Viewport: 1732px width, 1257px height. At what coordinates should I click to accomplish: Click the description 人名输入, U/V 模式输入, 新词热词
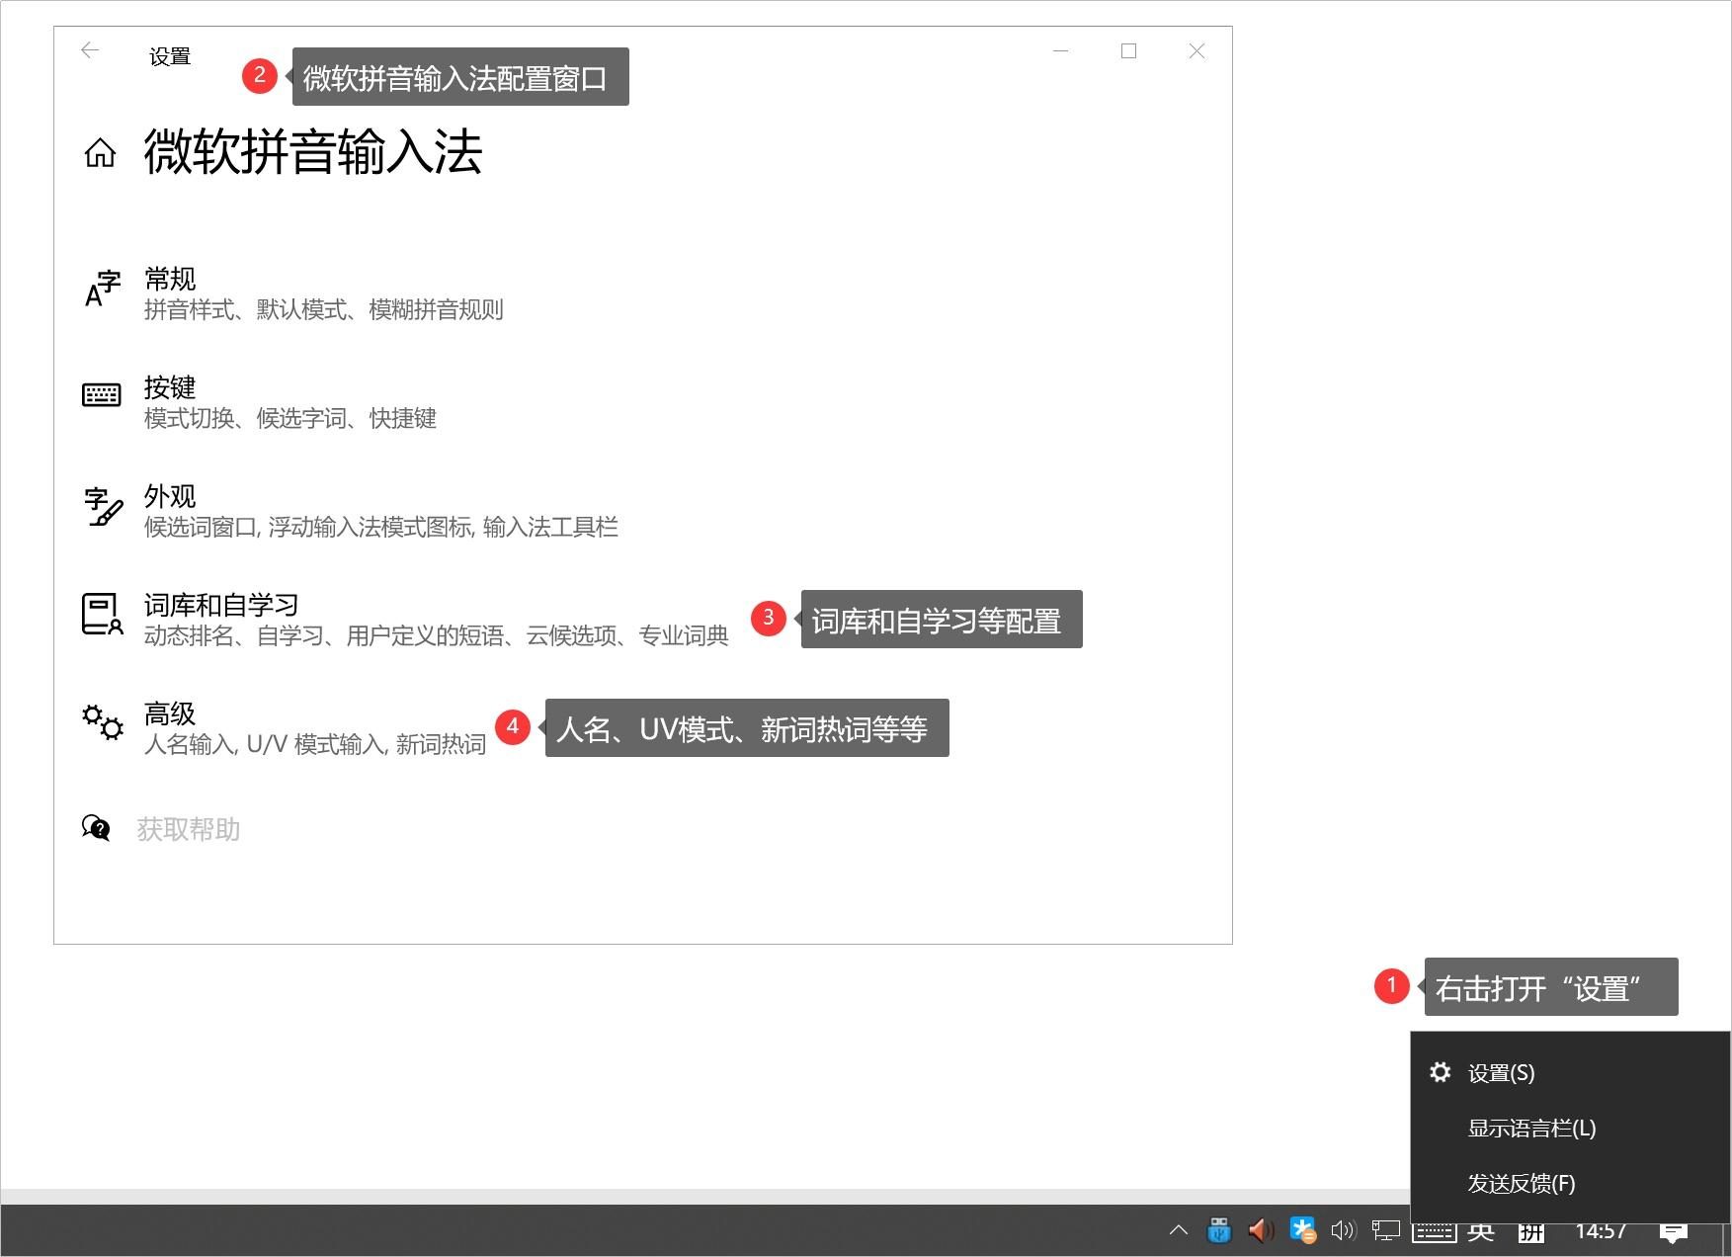315,745
